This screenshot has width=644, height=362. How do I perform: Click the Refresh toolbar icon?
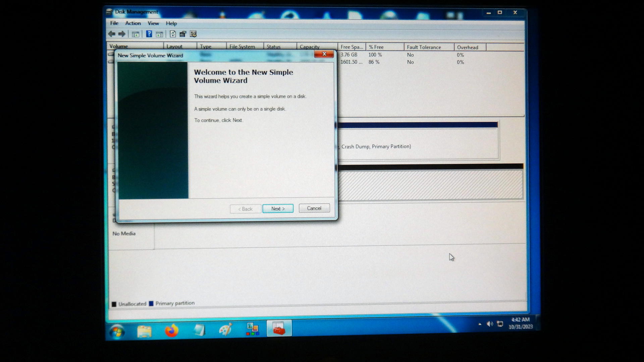(173, 34)
